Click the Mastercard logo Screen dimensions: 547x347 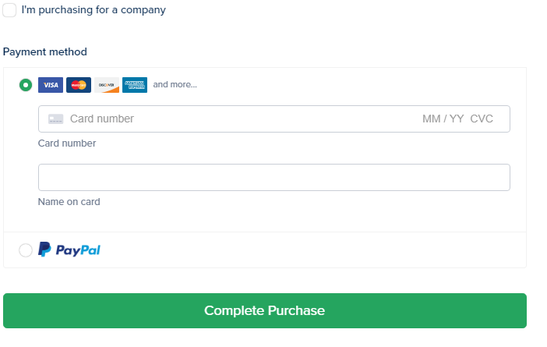click(x=79, y=85)
